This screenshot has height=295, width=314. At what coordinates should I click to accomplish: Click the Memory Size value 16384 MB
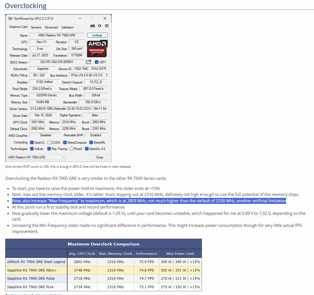point(42,102)
